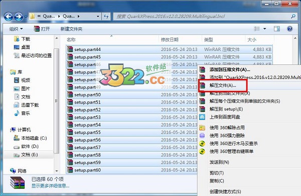
Task: Click the WinRAR icon of setup.part60
Action: [70, 170]
